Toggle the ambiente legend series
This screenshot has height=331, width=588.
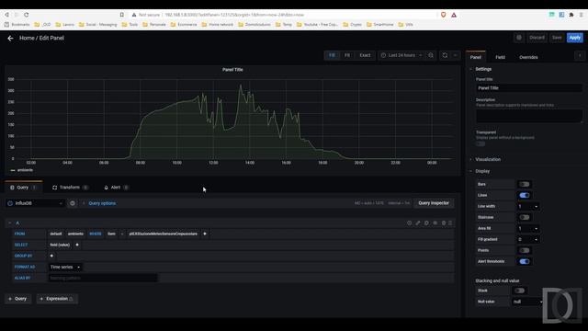pos(25,170)
